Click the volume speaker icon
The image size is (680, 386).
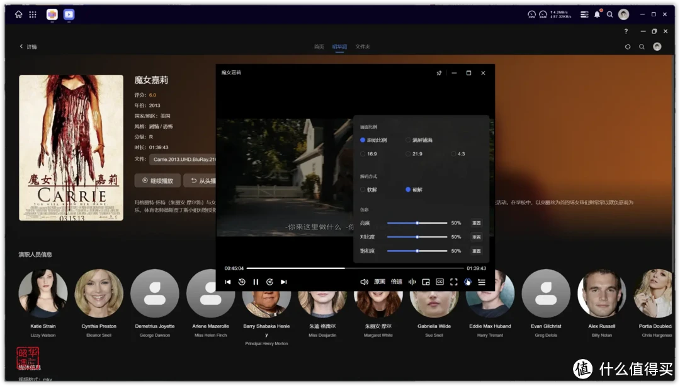[364, 282]
